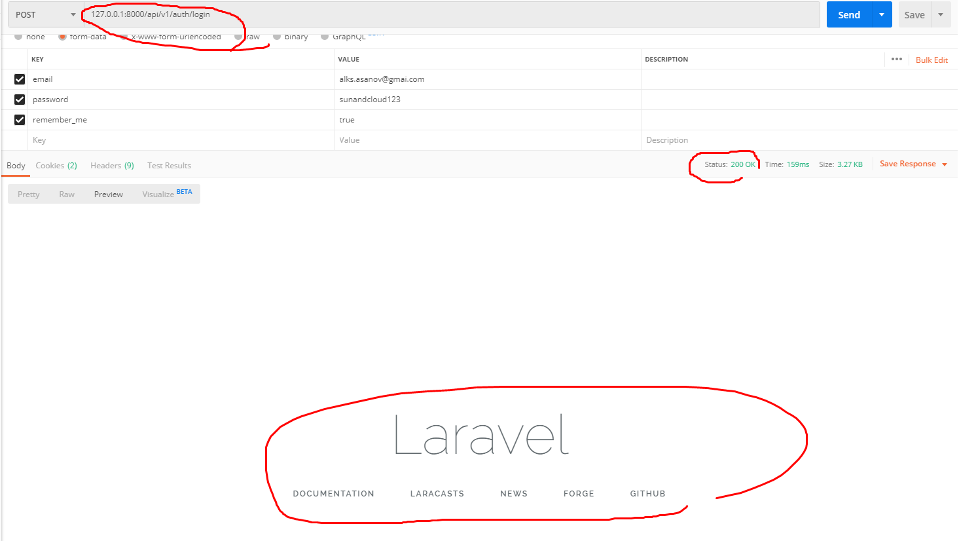The width and height of the screenshot is (959, 541).
Task: Click the request URL field
Action: tap(450, 14)
